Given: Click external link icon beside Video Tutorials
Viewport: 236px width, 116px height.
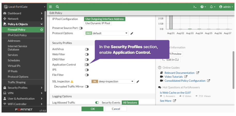Looking at the screenshot, I should pyautogui.click(x=186, y=77).
